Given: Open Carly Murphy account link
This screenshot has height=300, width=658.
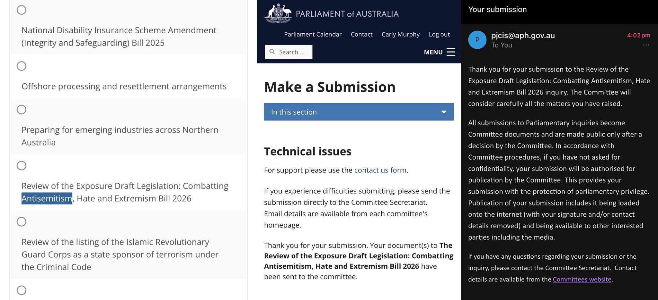Looking at the screenshot, I should pyautogui.click(x=400, y=34).
